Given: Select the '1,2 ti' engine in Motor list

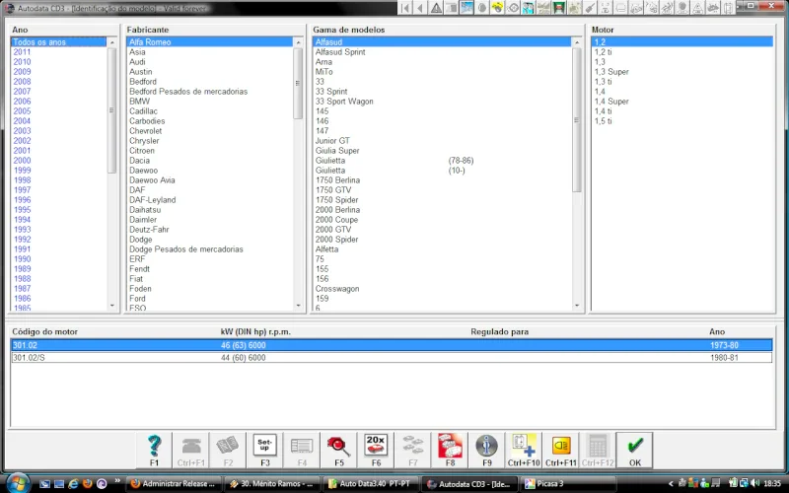Looking at the screenshot, I should [603, 52].
